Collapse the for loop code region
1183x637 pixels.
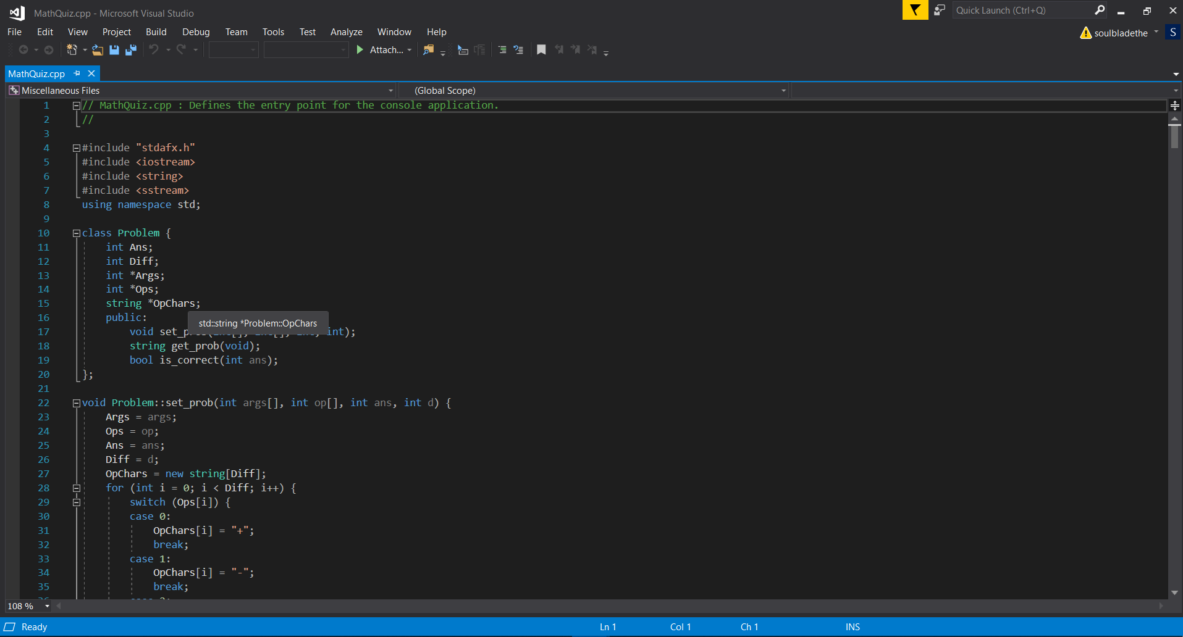click(77, 488)
